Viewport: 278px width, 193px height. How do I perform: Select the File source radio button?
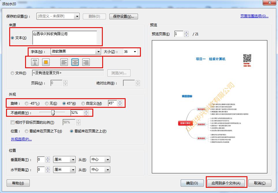point(12,73)
